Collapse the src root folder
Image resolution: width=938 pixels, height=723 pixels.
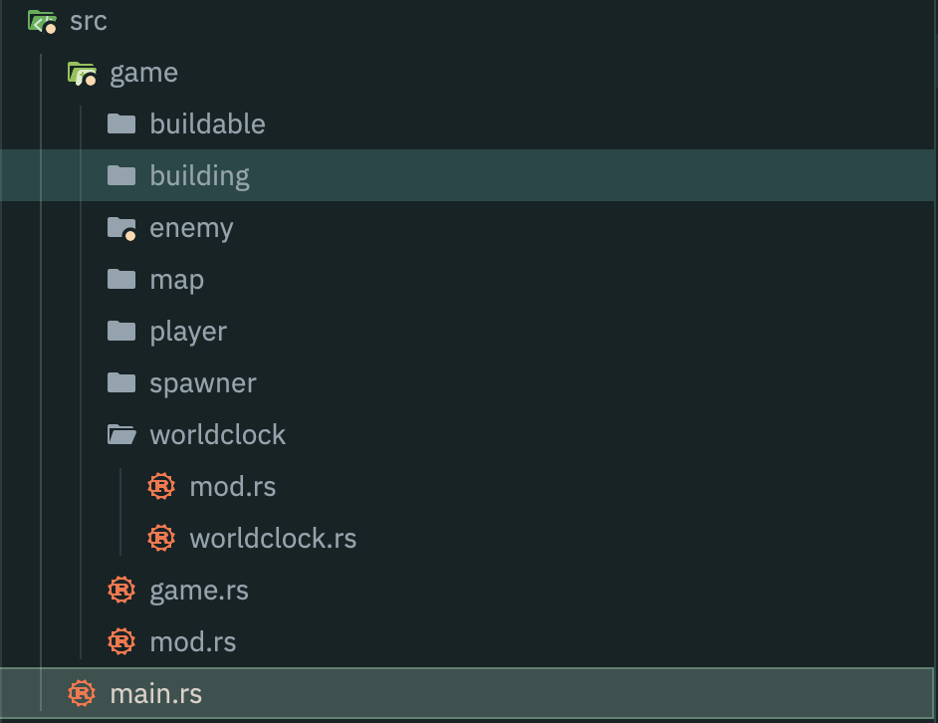pos(88,21)
